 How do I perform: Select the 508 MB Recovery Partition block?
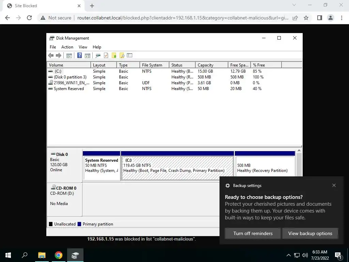tap(265, 166)
